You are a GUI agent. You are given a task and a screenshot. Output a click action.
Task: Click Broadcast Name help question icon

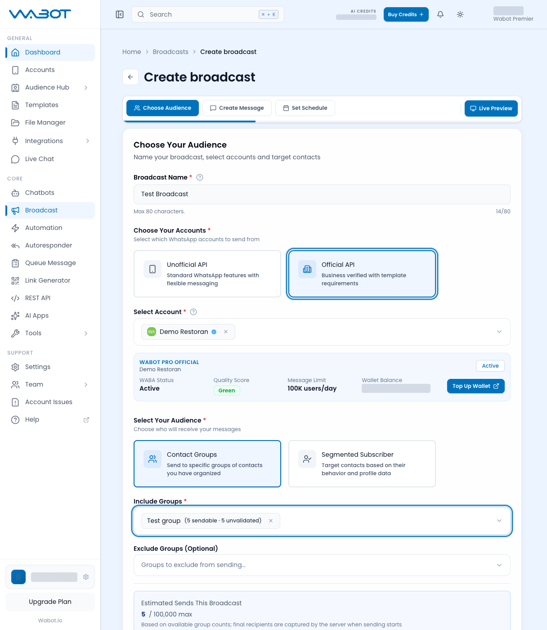[200, 177]
